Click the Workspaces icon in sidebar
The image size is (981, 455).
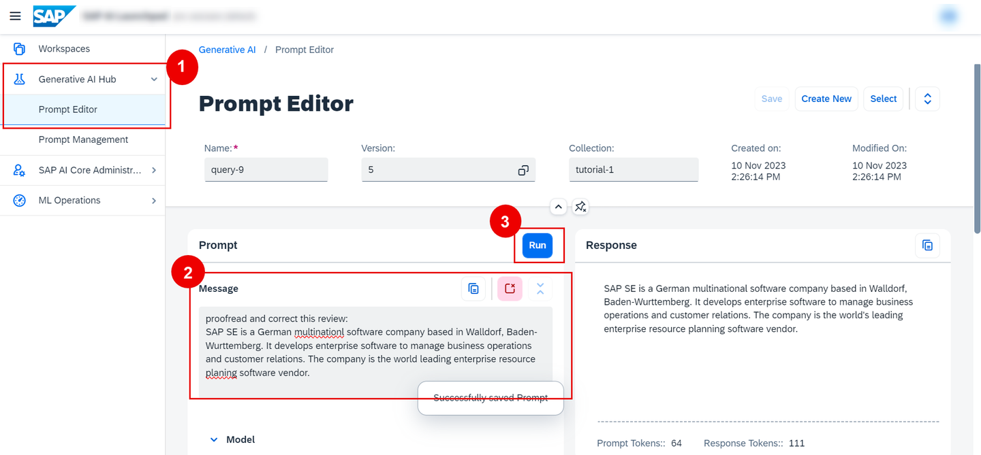click(x=19, y=49)
